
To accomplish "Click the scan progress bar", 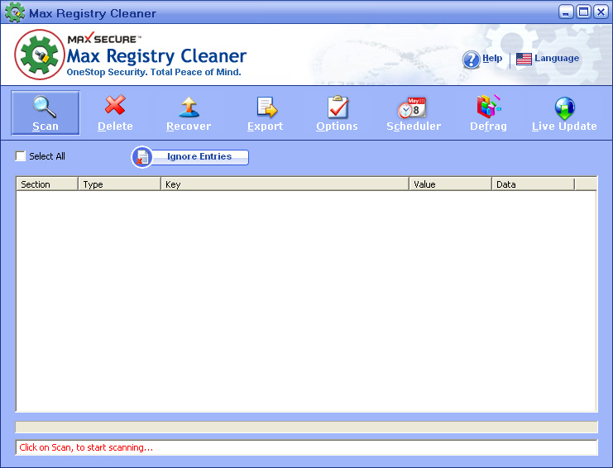I will click(x=306, y=427).
